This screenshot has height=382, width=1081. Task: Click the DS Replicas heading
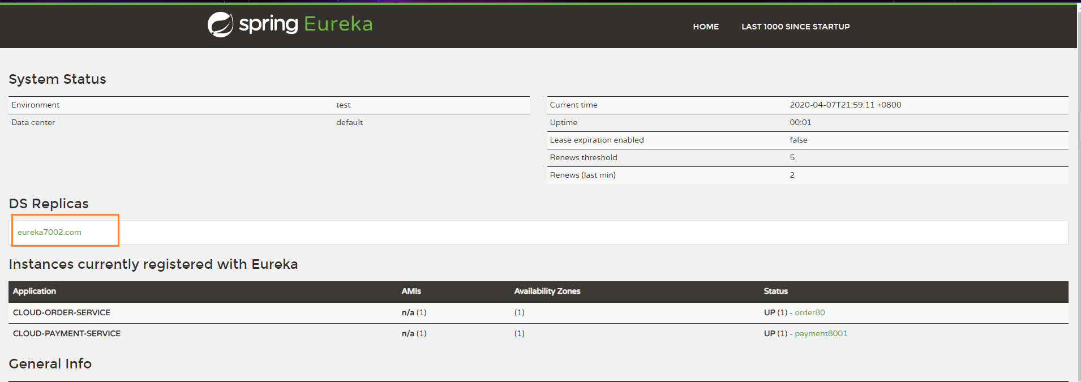49,204
